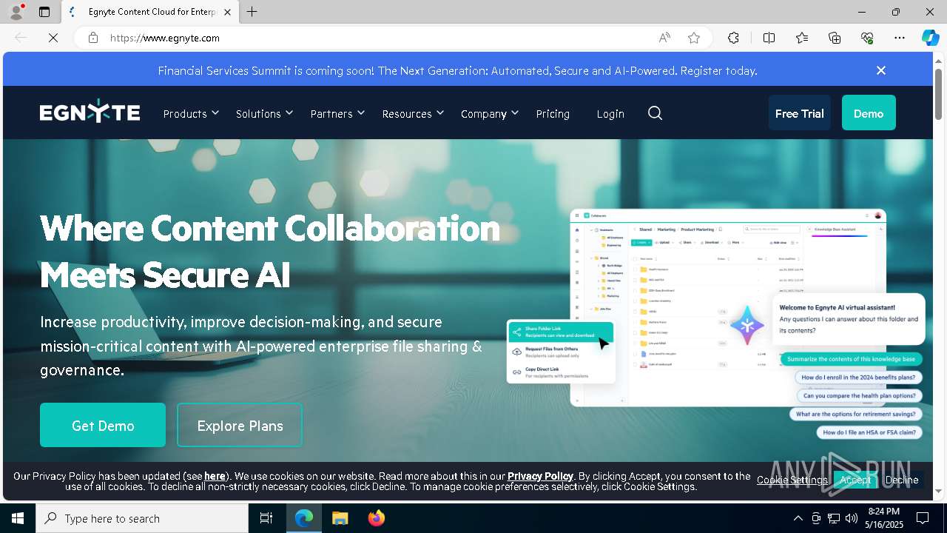Screen dimensions: 947x533
Task: Dismiss the Financial Services Summit banner
Action: [880, 70]
